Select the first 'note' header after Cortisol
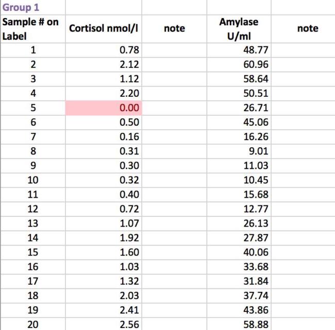Image resolution: width=335 pixels, height=330 pixels. pyautogui.click(x=174, y=29)
